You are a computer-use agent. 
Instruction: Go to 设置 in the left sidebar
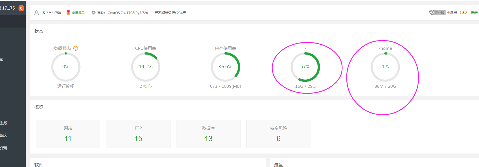4,148
